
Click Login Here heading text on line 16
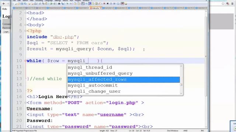(53, 97)
